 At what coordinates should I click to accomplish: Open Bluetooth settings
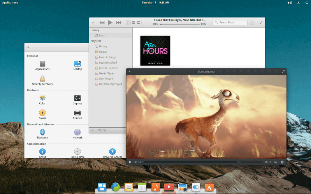tap(42, 133)
